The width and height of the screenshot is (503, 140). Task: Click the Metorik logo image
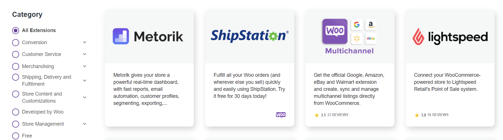coord(148,37)
